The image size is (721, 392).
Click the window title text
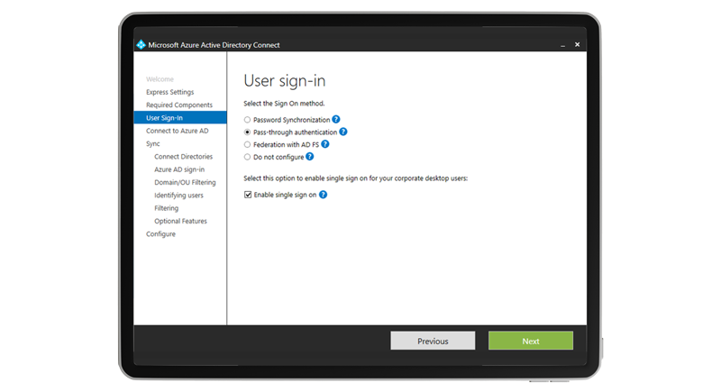point(214,45)
